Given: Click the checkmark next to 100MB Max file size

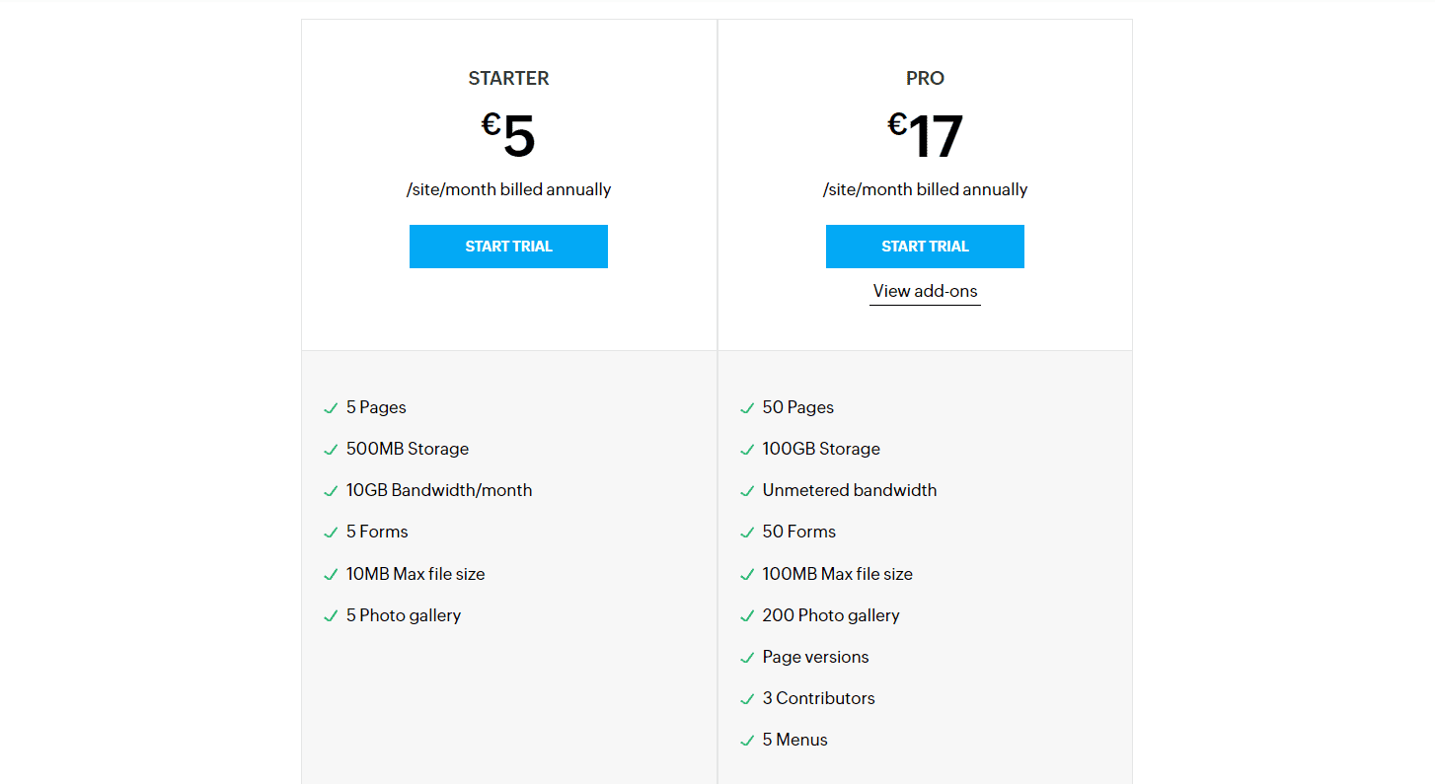Looking at the screenshot, I should (x=747, y=574).
